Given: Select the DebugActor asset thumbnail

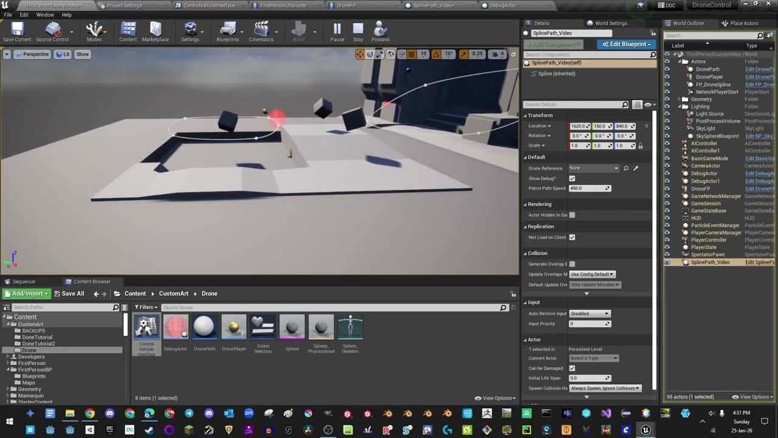Looking at the screenshot, I should [x=176, y=327].
